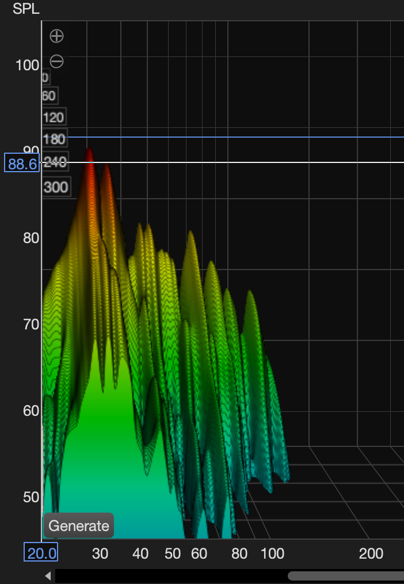Click the horizontal scrollbar thumb
Image resolution: width=404 pixels, height=584 pixels.
(345, 575)
